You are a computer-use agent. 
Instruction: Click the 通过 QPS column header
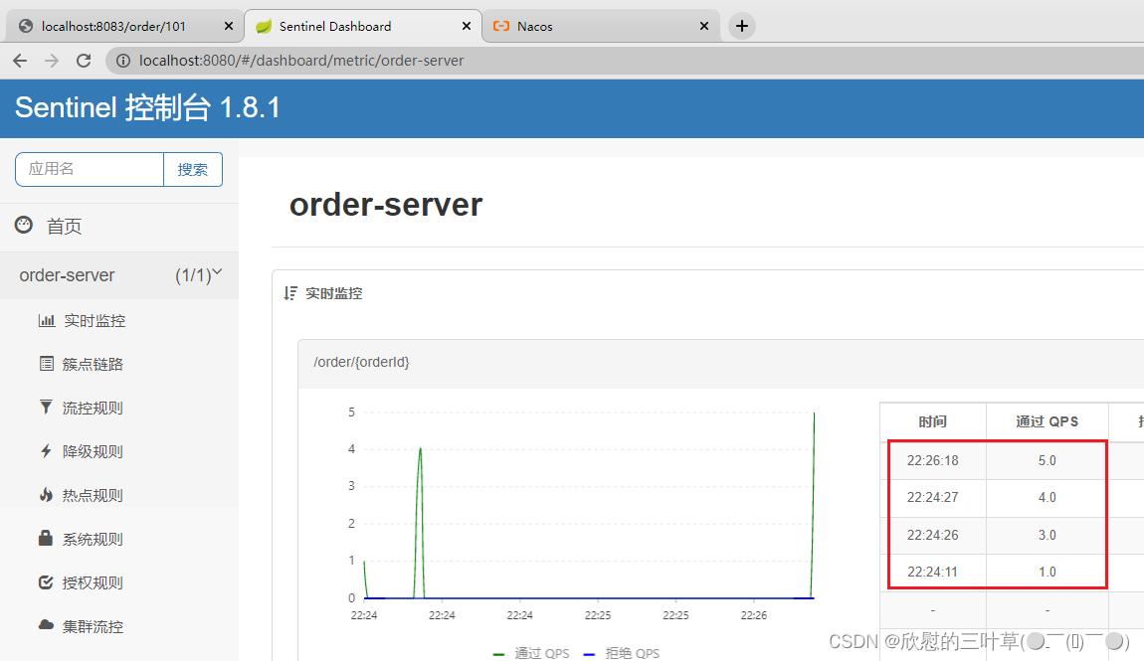[1047, 421]
